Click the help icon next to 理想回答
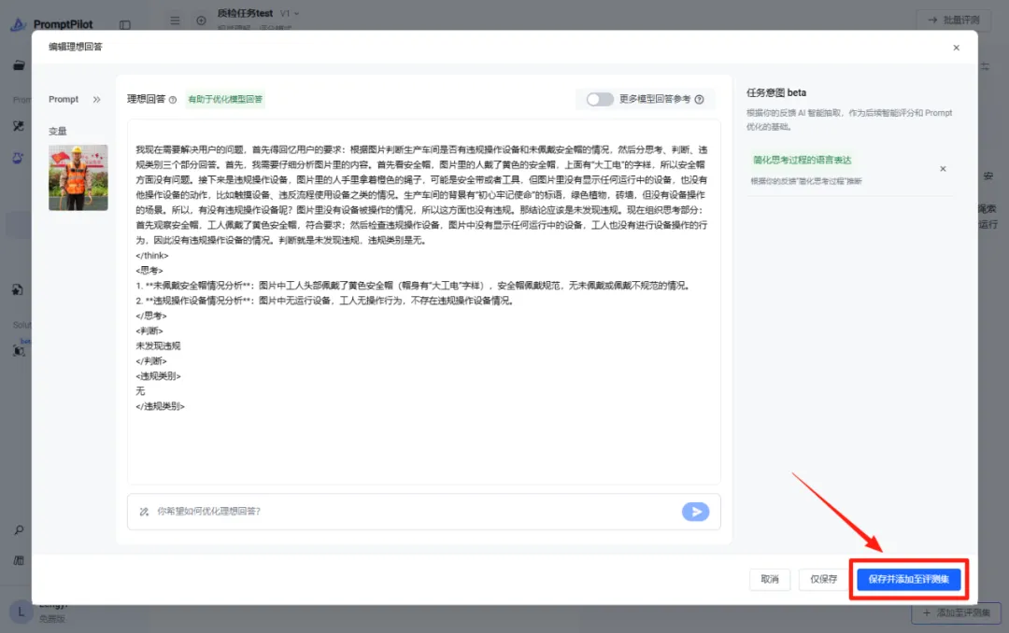Viewport: 1009px width, 633px height. pos(173,100)
